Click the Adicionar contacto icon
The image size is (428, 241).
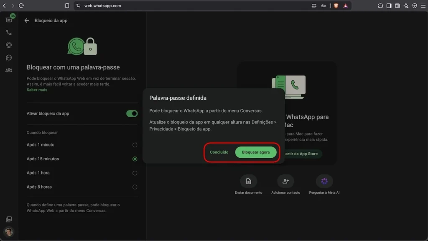pos(285,181)
